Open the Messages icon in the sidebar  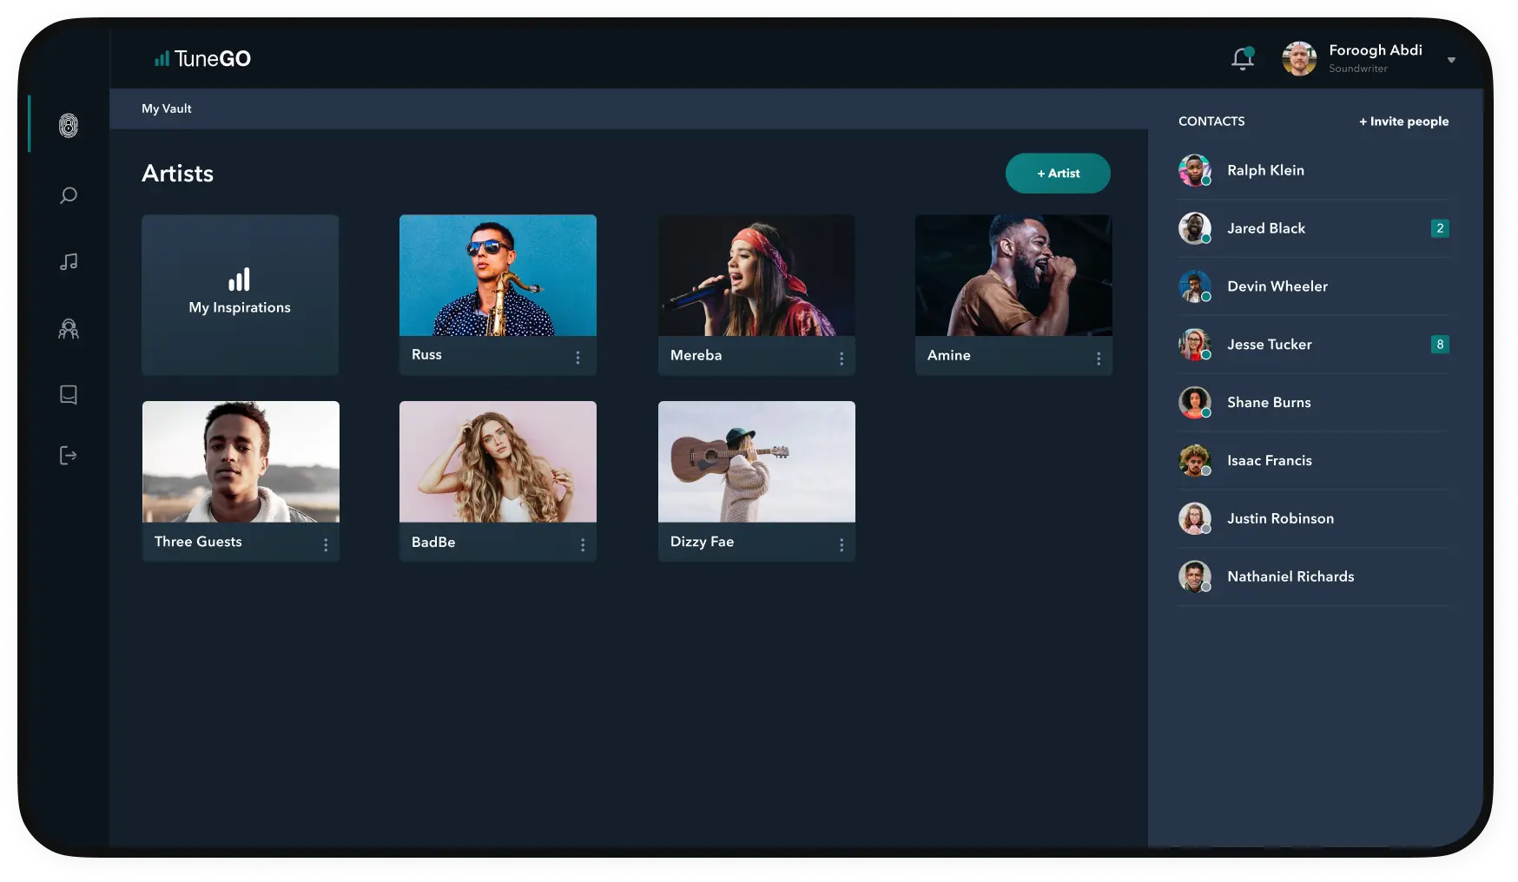[x=68, y=394]
